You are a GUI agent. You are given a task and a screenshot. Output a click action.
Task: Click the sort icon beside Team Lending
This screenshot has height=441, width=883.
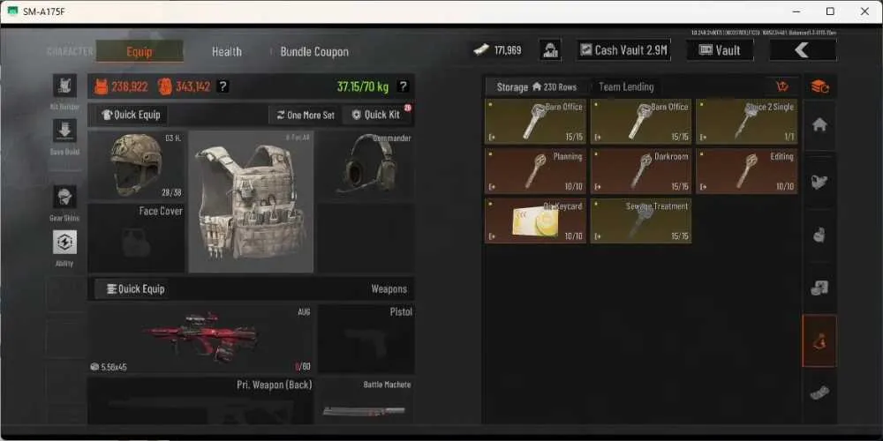point(781,86)
